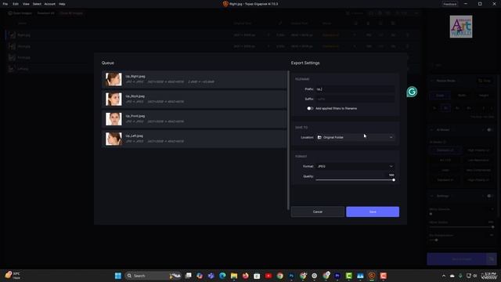Viewport: 501px width, 282px height.
Task: Click the Queue list vertical scrollbar
Action: [x=288, y=140]
